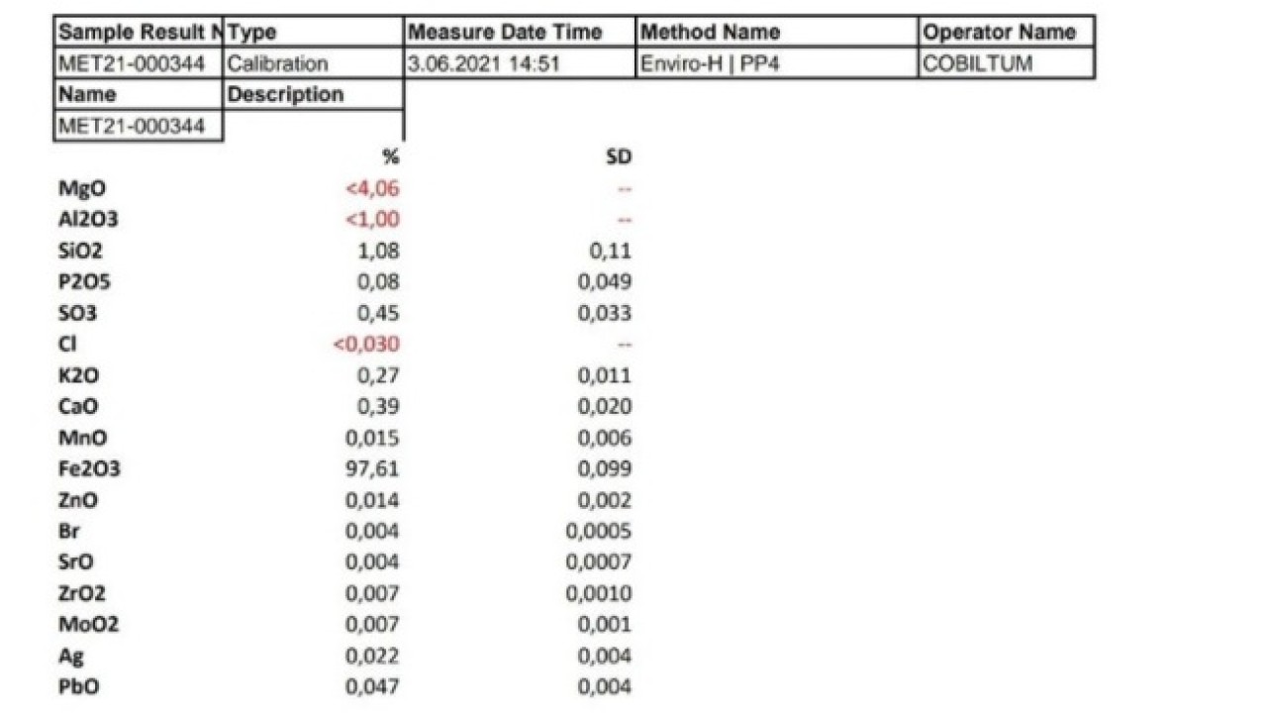Image resolution: width=1267 pixels, height=713 pixels.
Task: Select the Type column header
Action: [314, 32]
